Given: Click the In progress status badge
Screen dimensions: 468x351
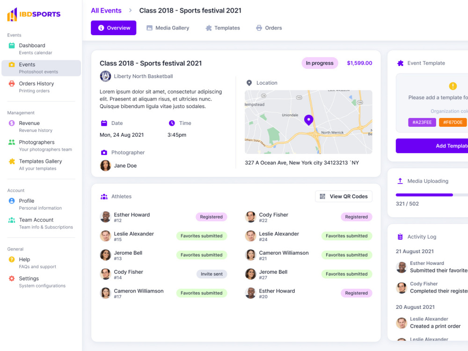Looking at the screenshot, I should pyautogui.click(x=320, y=63).
